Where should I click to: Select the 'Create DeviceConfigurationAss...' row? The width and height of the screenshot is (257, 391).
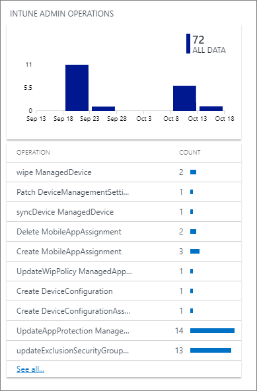click(x=124, y=310)
